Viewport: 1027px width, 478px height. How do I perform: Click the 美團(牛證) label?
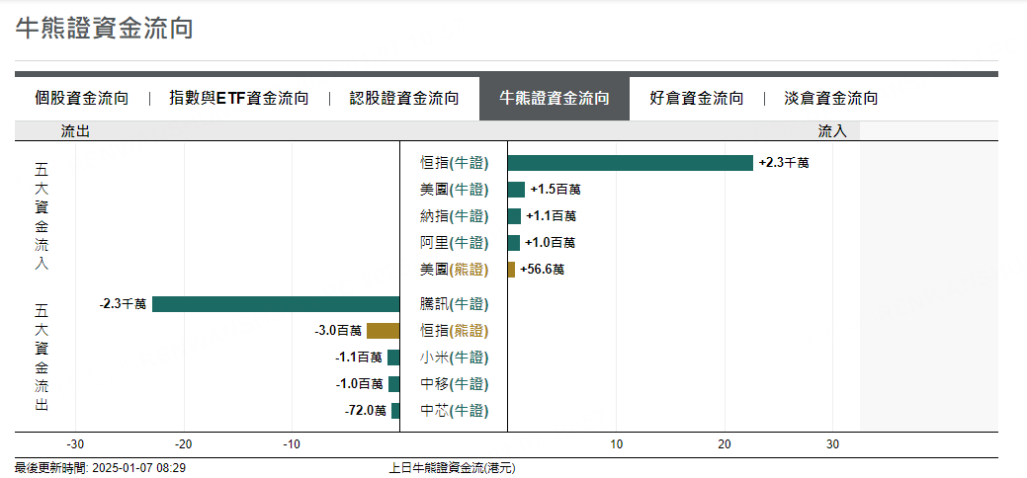[454, 190]
